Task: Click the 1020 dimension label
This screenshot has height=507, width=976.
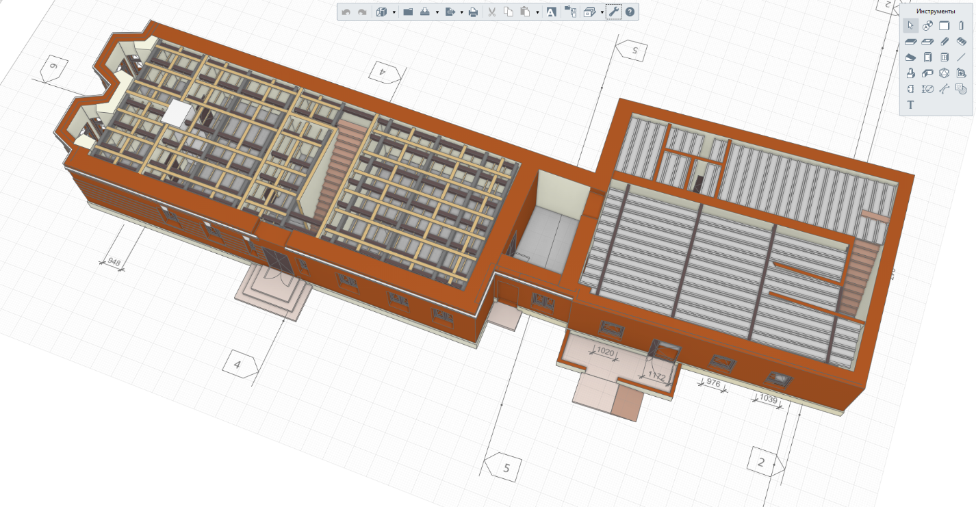Action: click(x=605, y=351)
